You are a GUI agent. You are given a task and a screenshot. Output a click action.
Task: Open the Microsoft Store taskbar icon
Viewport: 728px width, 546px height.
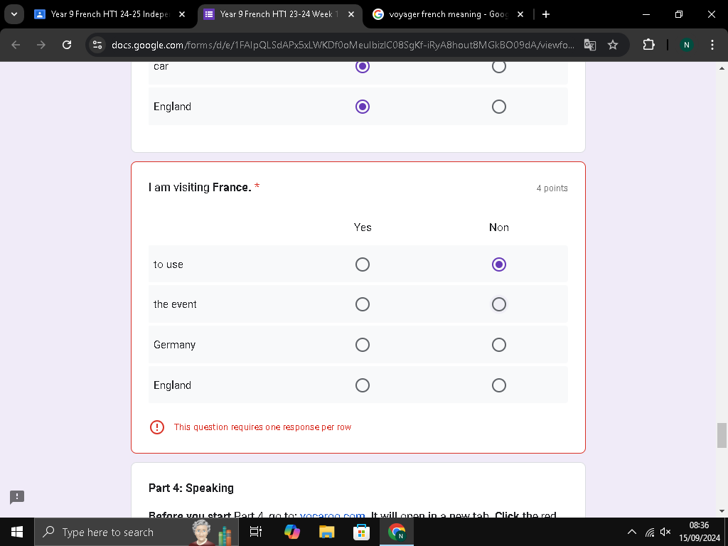coord(361,532)
